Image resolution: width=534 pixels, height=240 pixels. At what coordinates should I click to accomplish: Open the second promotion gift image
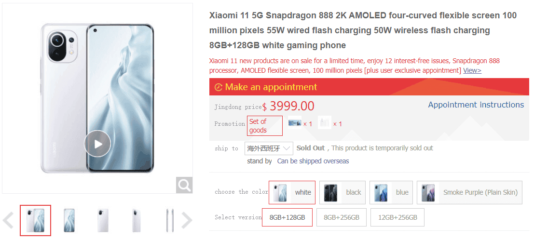click(325, 123)
